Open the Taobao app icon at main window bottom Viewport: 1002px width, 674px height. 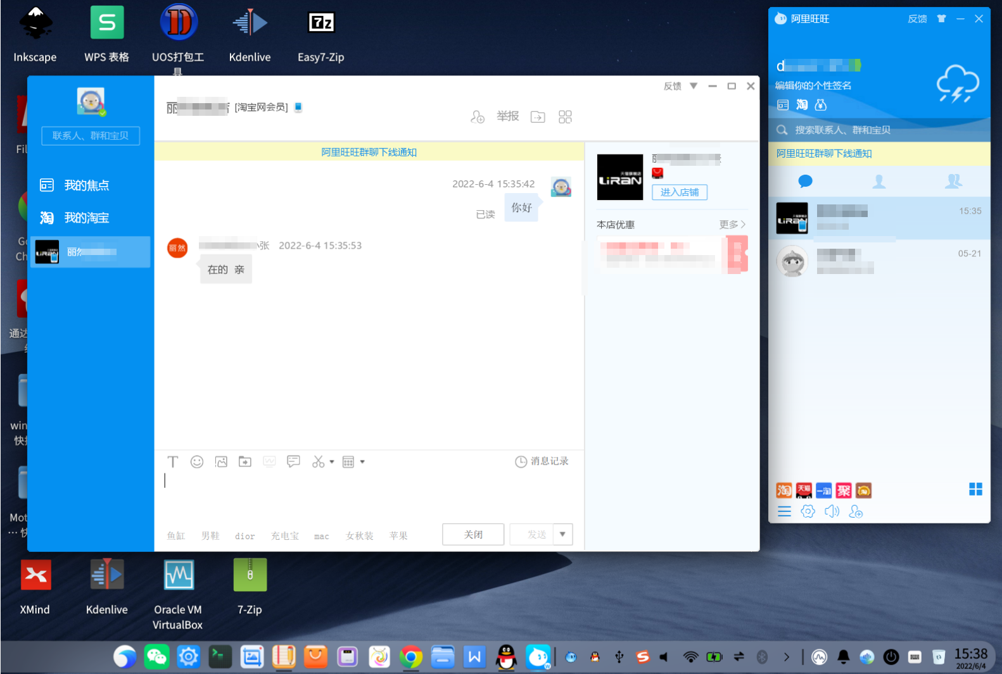(x=784, y=490)
